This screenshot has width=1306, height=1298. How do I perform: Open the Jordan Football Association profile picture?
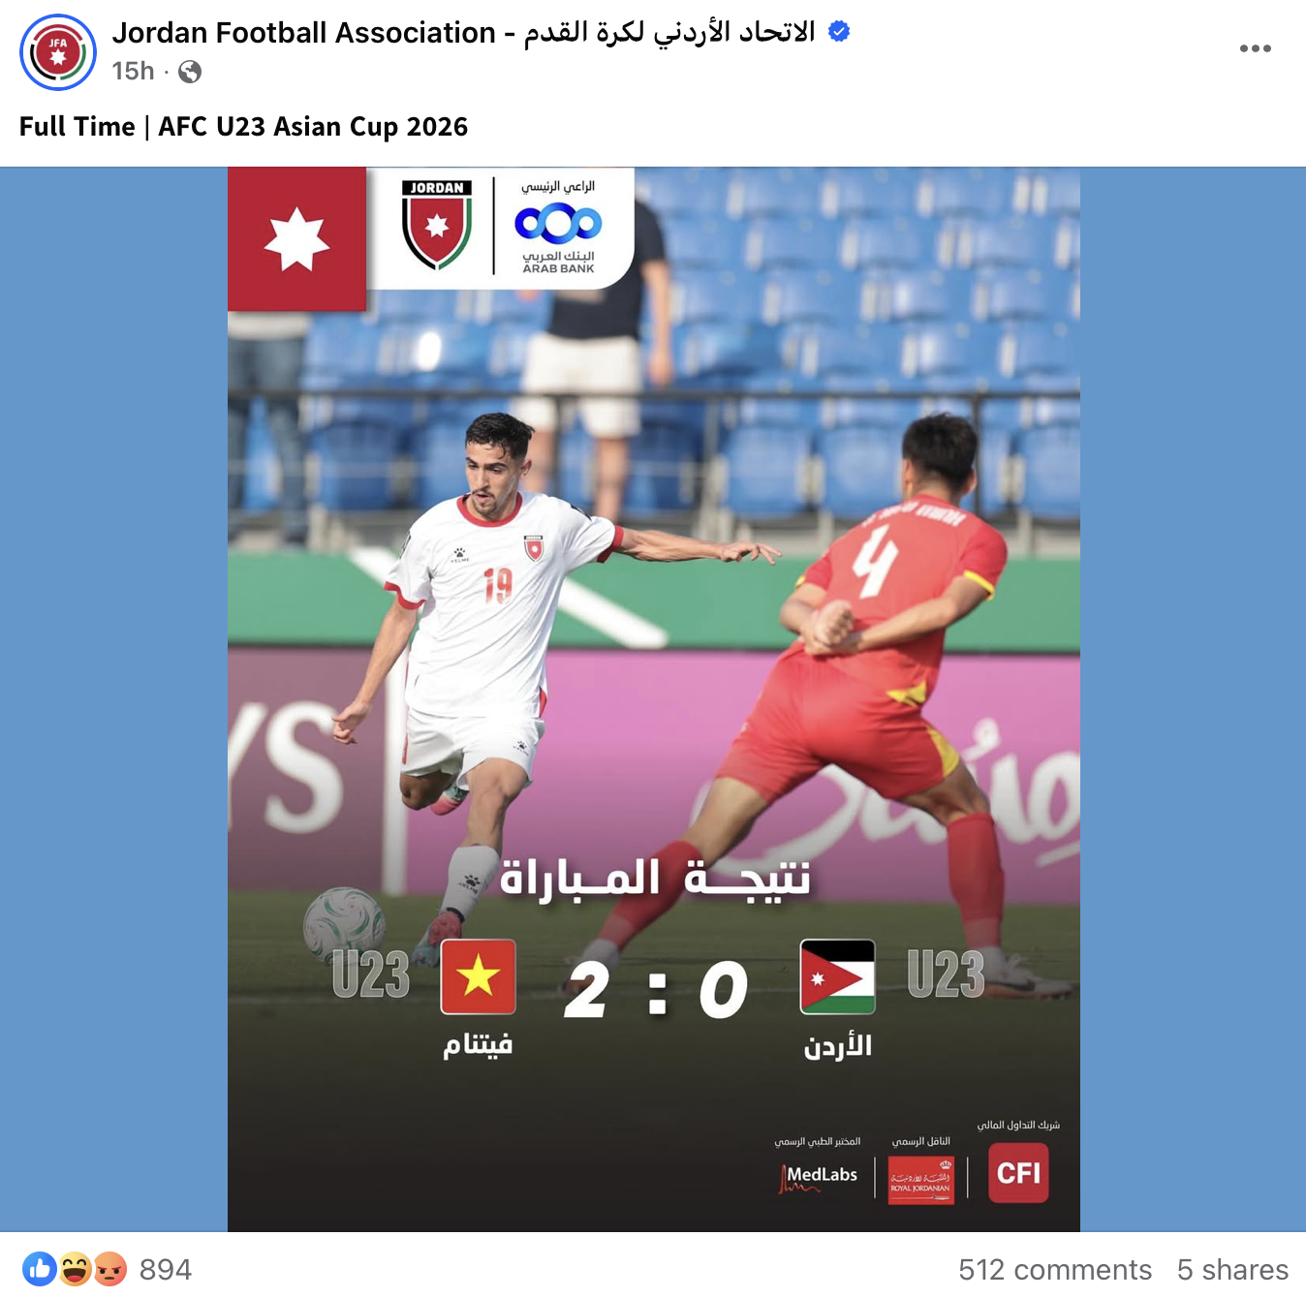coord(58,52)
